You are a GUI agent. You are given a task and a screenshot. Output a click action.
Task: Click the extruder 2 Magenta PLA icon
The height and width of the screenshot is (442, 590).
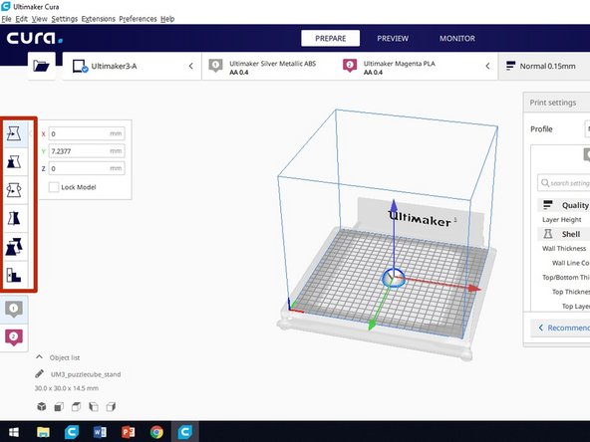349,66
